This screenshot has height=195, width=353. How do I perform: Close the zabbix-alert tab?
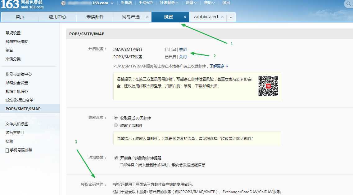pyautogui.click(x=222, y=17)
